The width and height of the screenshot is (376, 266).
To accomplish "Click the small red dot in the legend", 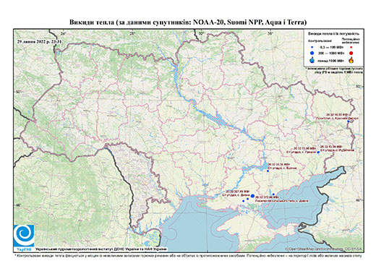I will click(x=351, y=48).
